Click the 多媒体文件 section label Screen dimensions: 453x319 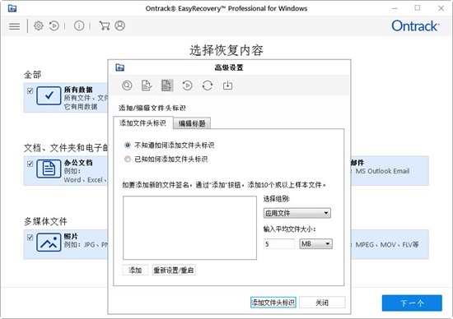(45, 221)
